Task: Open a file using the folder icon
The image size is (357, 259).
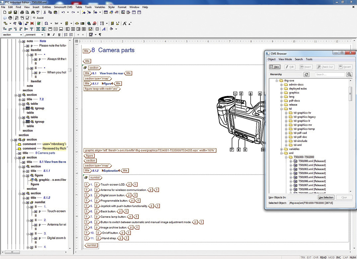Action: [10, 12]
